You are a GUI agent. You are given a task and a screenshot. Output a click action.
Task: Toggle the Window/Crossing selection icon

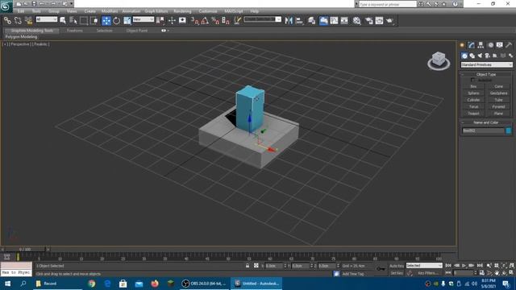click(x=94, y=21)
